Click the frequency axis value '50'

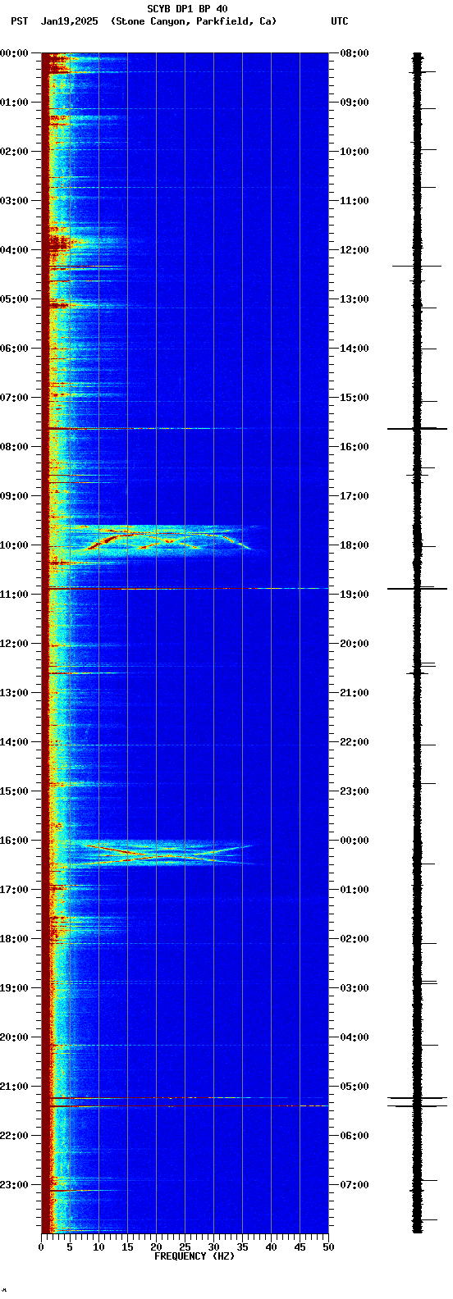pos(328,1247)
